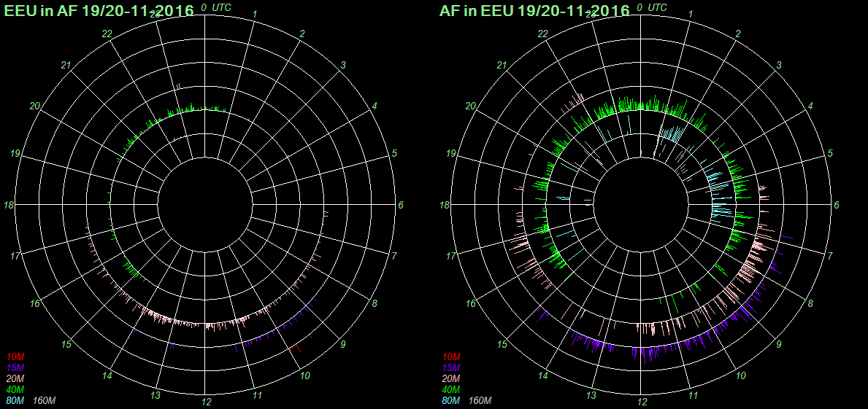Select hour 6 marker on EEU in AF chart
The width and height of the screenshot is (868, 409).
401,205
